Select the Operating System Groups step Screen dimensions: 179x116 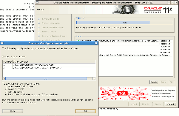point(54,36)
